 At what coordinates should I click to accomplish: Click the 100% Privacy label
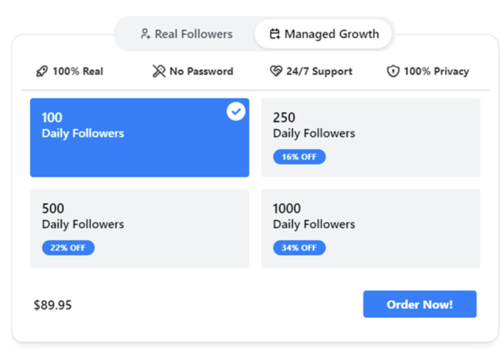coord(436,72)
